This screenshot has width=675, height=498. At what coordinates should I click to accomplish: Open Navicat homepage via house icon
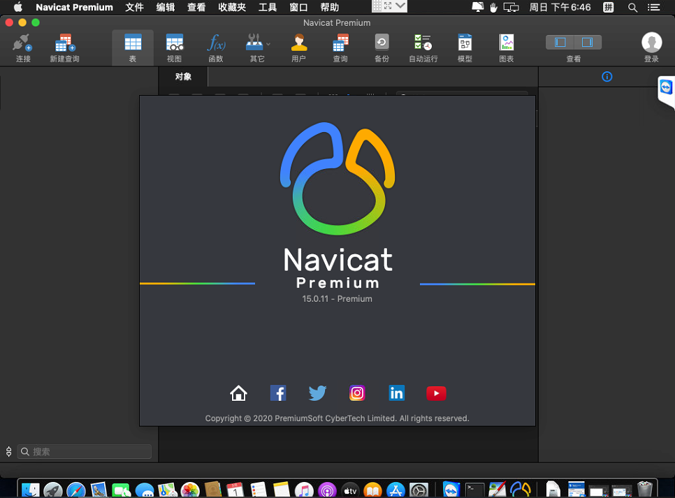tap(238, 393)
